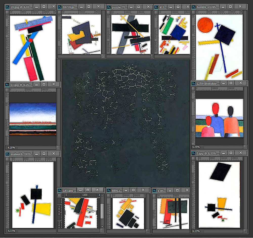Viewport: 253px width, 238px height.
Task: Close the 1-85 document window
Action: click(187, 190)
